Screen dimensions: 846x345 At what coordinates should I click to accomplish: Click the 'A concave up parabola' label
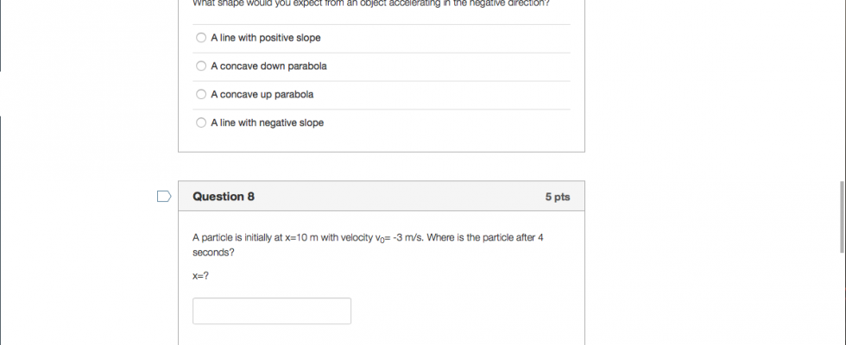coord(262,95)
